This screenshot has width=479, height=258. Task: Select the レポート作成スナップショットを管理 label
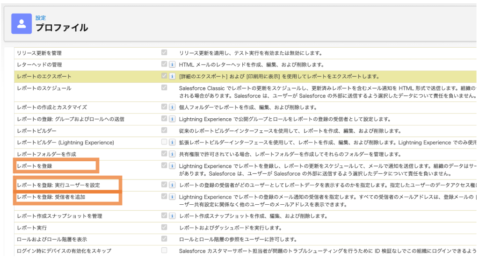59,216
